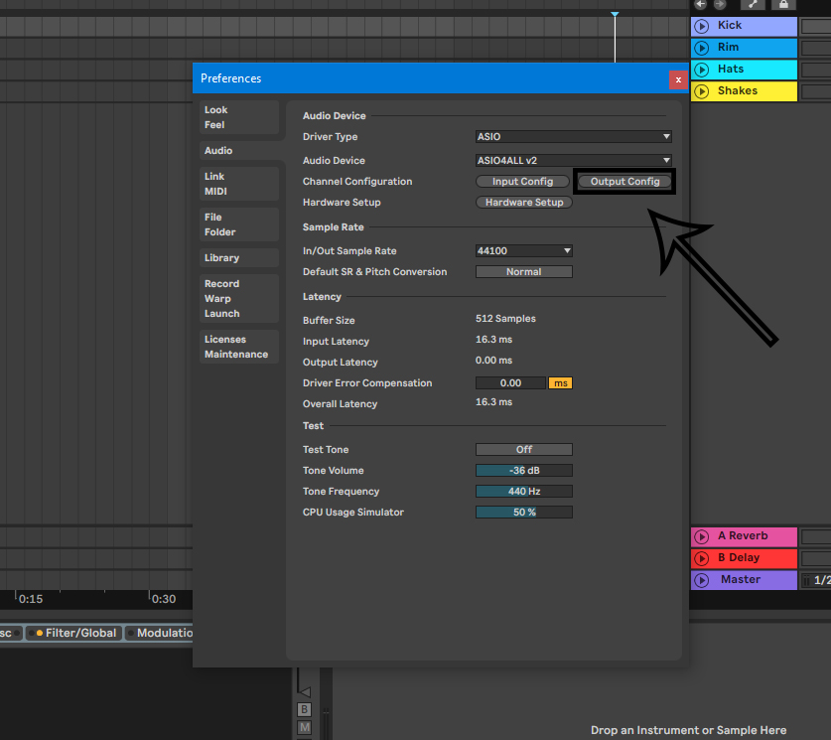Toggle the lock envelopes icon

click(x=783, y=4)
